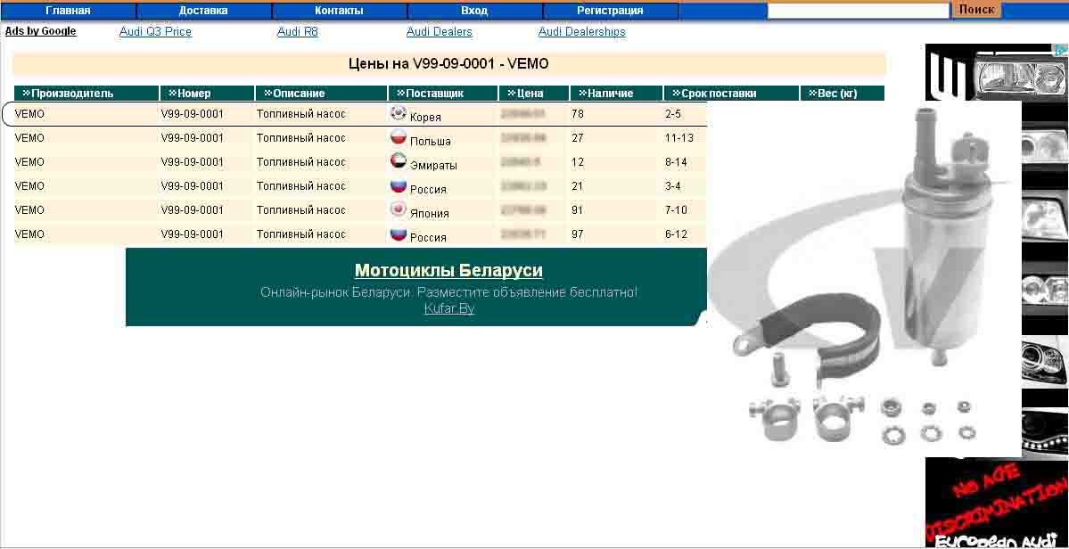Sort by the Цена column header
1069x549 pixels.
click(x=534, y=94)
